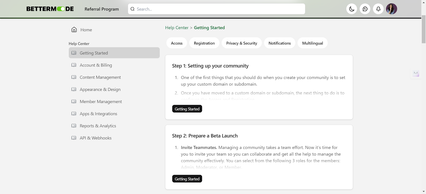Click the book icon beside Reports & Analytics
Screen dimensions: 426x194
[74, 126]
